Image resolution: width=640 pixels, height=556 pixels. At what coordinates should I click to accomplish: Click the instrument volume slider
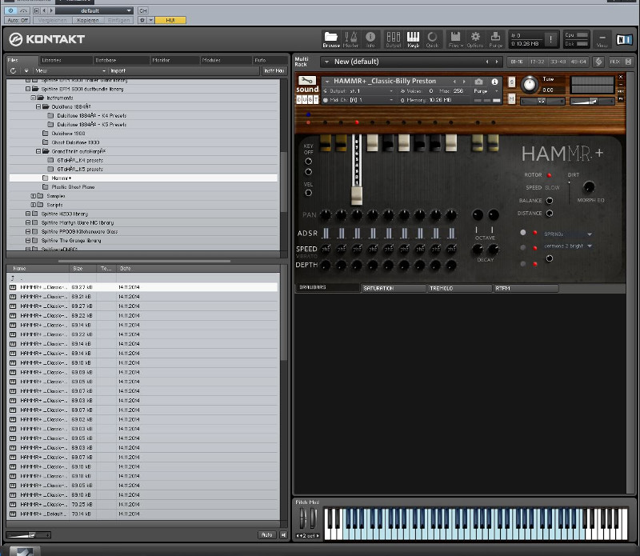tap(592, 102)
